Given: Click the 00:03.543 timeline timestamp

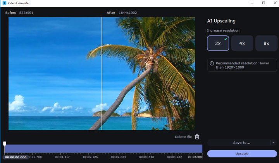Looking at the screenshot, I should [146, 157].
